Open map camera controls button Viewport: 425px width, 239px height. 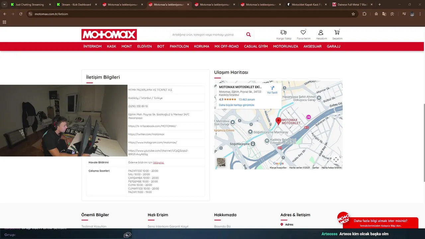point(336,160)
